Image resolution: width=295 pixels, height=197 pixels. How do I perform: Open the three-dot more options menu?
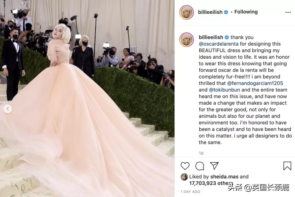pyautogui.click(x=288, y=12)
